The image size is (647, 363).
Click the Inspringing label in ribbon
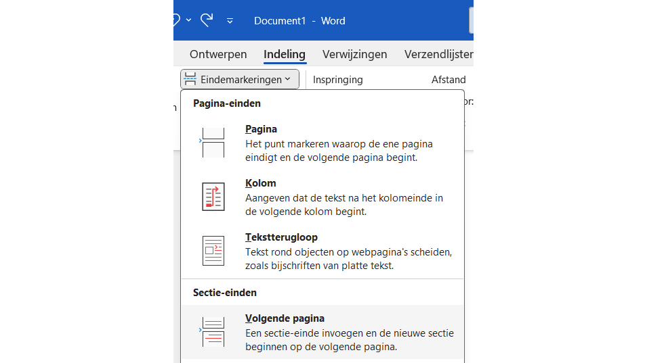coord(337,80)
